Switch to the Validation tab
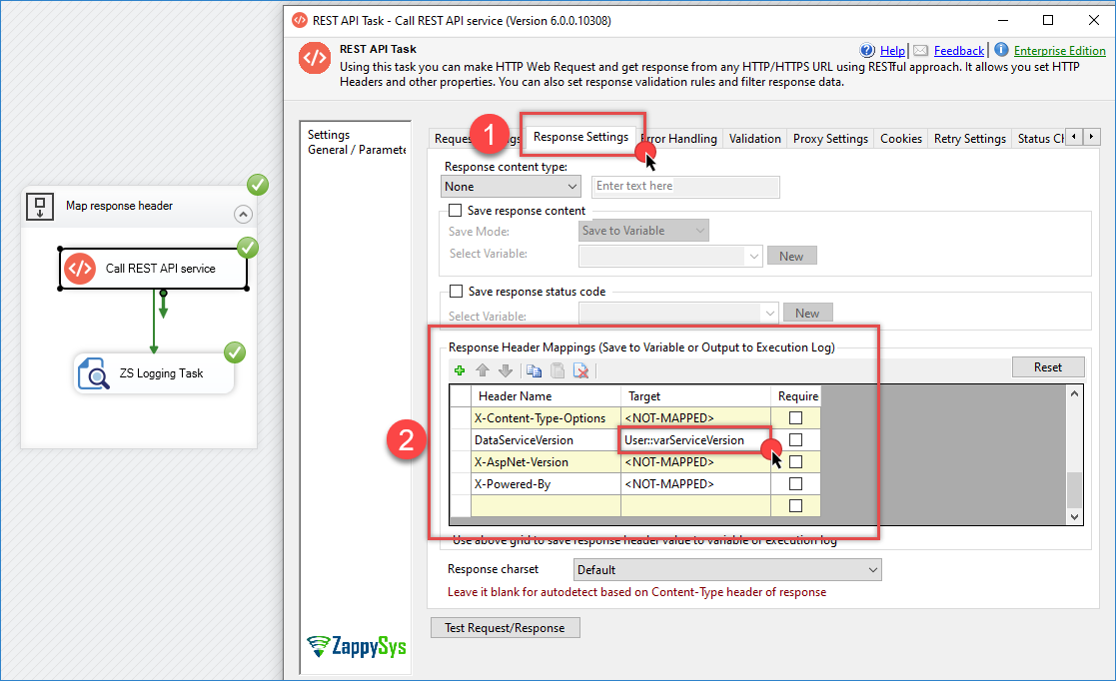1116x681 pixels. point(754,139)
